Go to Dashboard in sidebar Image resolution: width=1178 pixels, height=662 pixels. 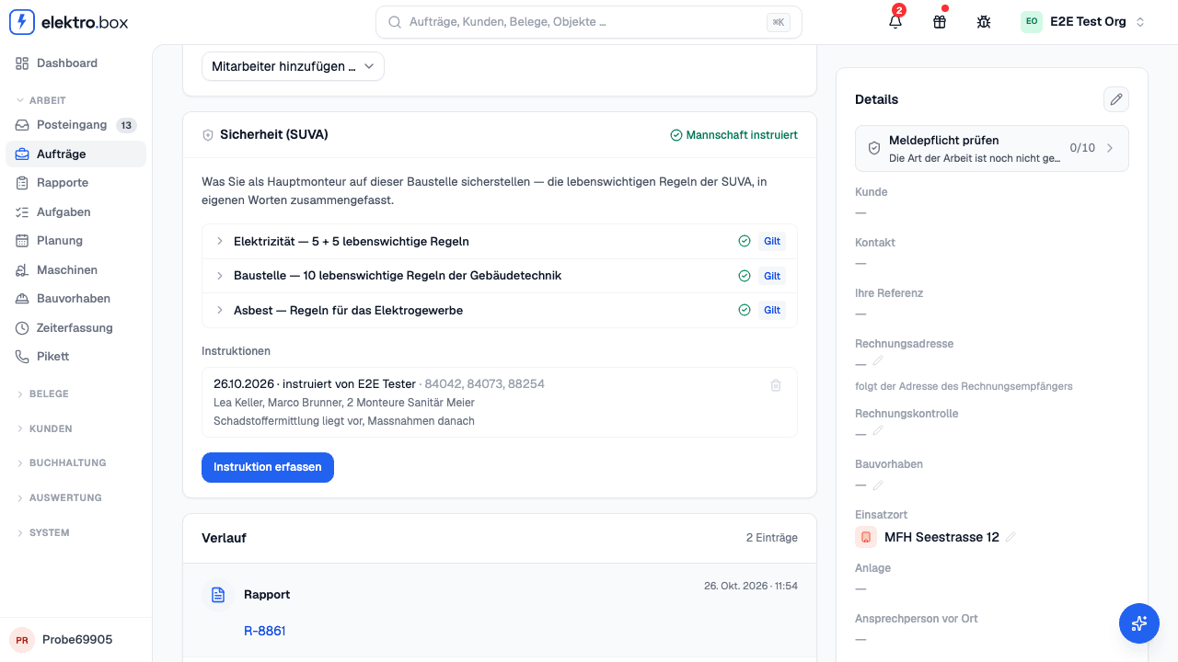75,63
